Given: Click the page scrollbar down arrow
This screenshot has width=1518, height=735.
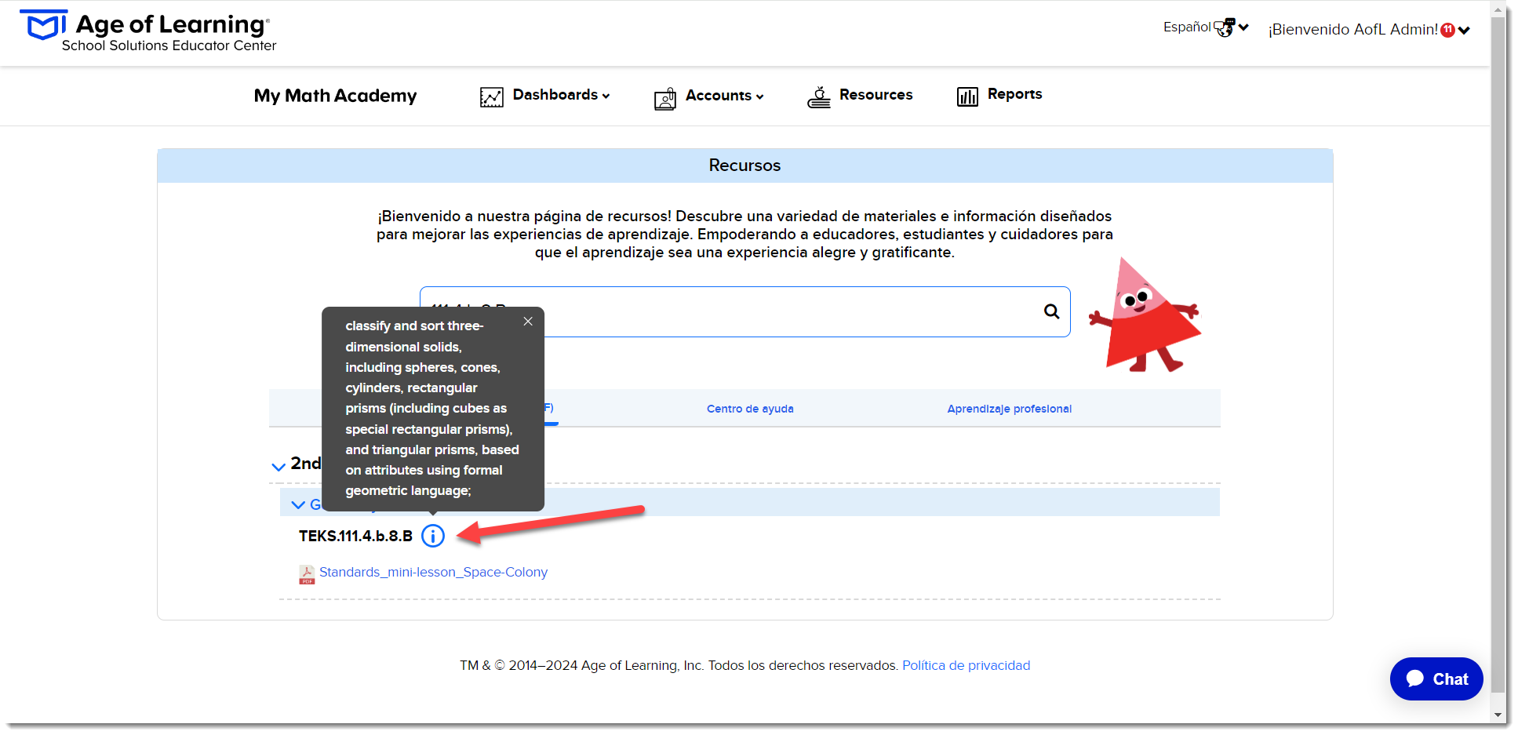Looking at the screenshot, I should coord(1499,715).
